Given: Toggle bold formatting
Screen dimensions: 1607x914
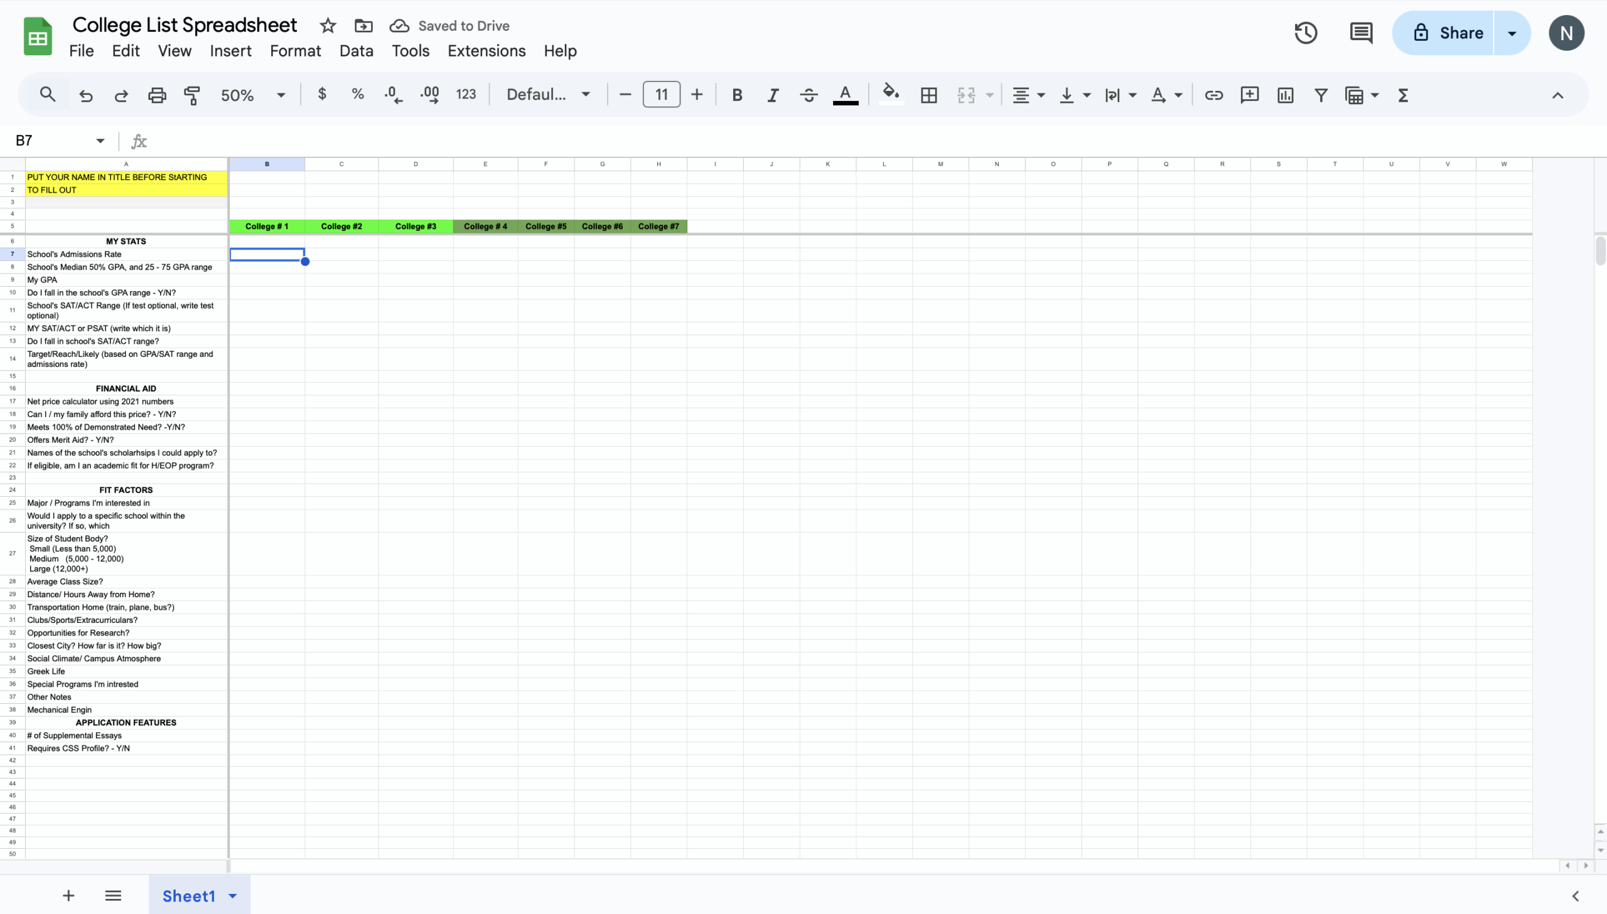Looking at the screenshot, I should [x=737, y=95].
